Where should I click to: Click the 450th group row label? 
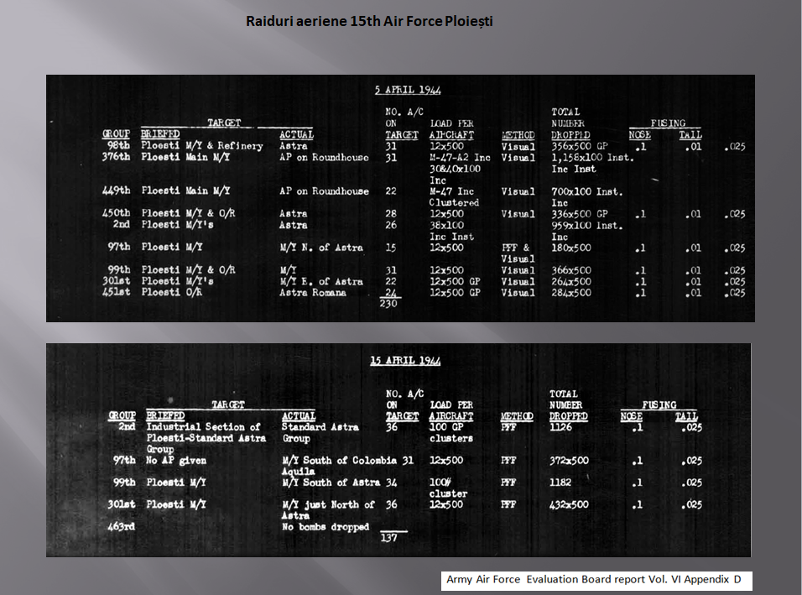pyautogui.click(x=116, y=213)
